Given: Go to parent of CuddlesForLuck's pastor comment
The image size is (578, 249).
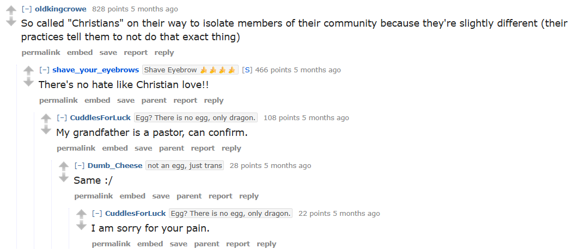Looking at the screenshot, I should coord(172,148).
